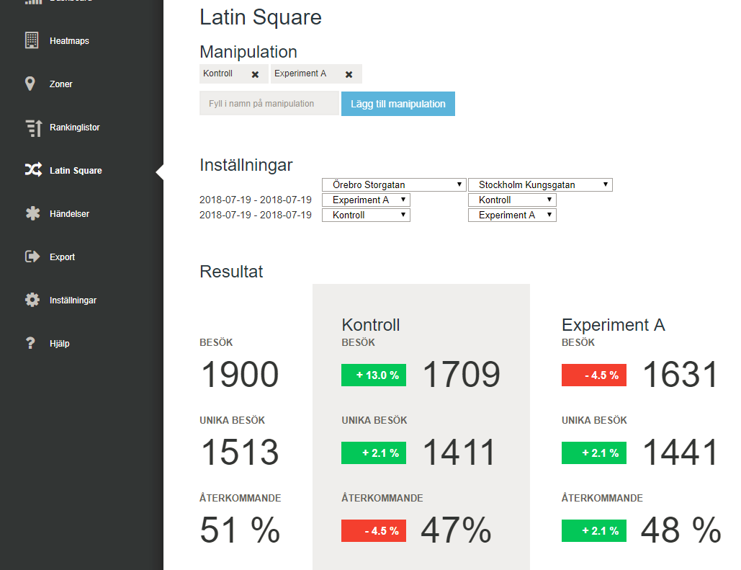Click the Rankinglistor sort icon
Viewport: 741px width, 570px height.
(x=33, y=128)
